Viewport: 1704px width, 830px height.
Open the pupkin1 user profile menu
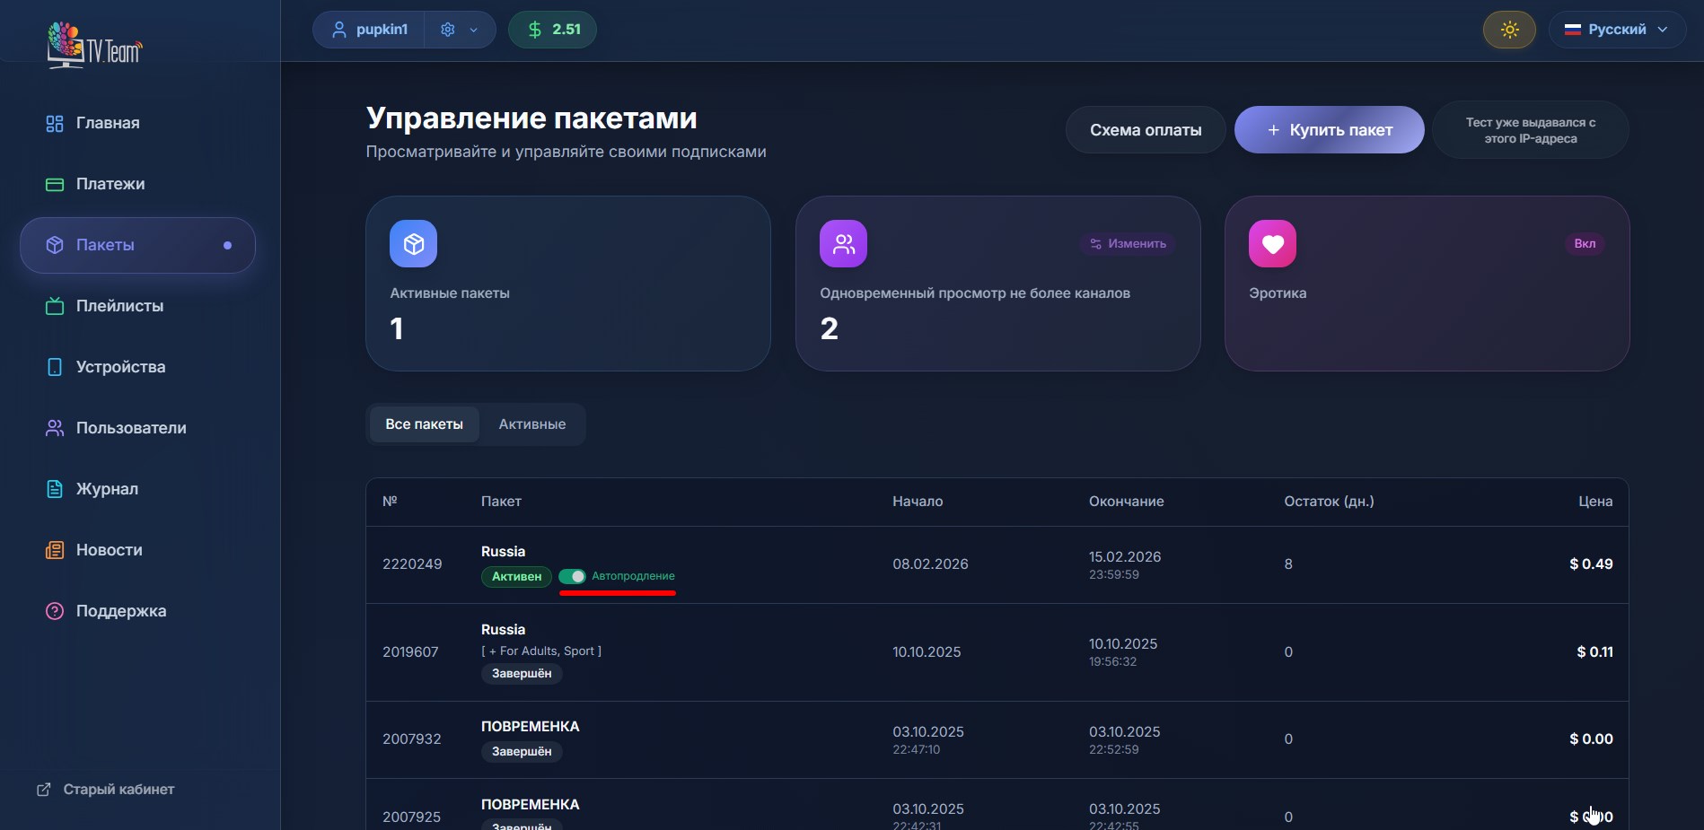click(x=370, y=30)
